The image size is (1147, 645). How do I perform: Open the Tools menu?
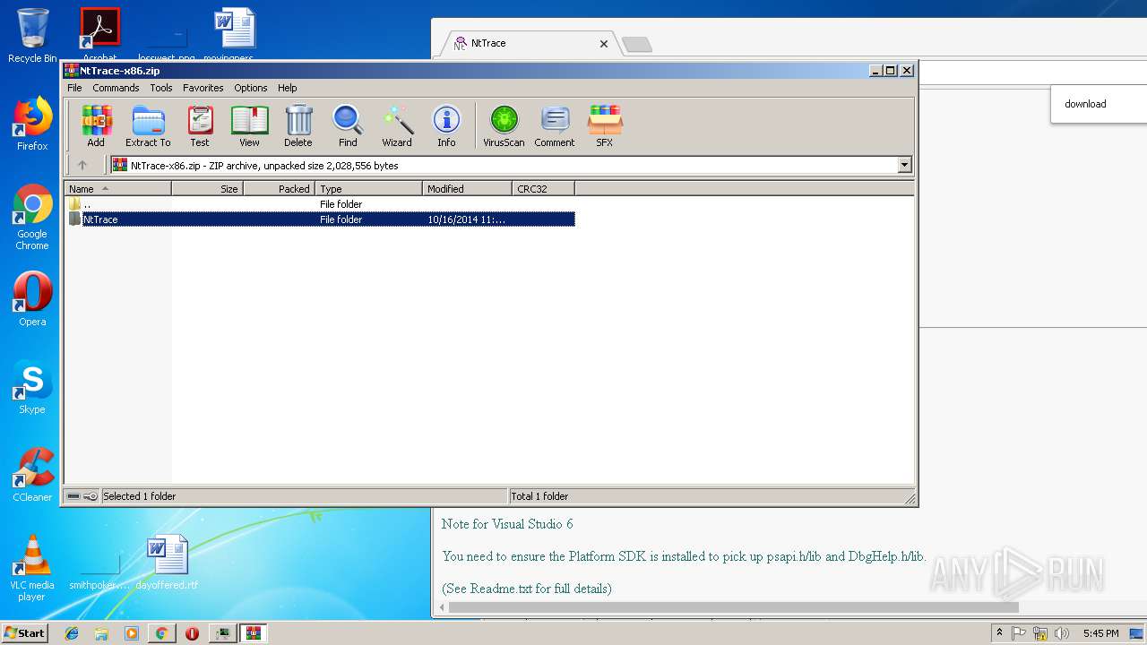[161, 88]
